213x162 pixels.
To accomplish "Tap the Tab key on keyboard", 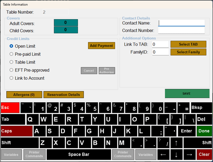I will (13, 119).
